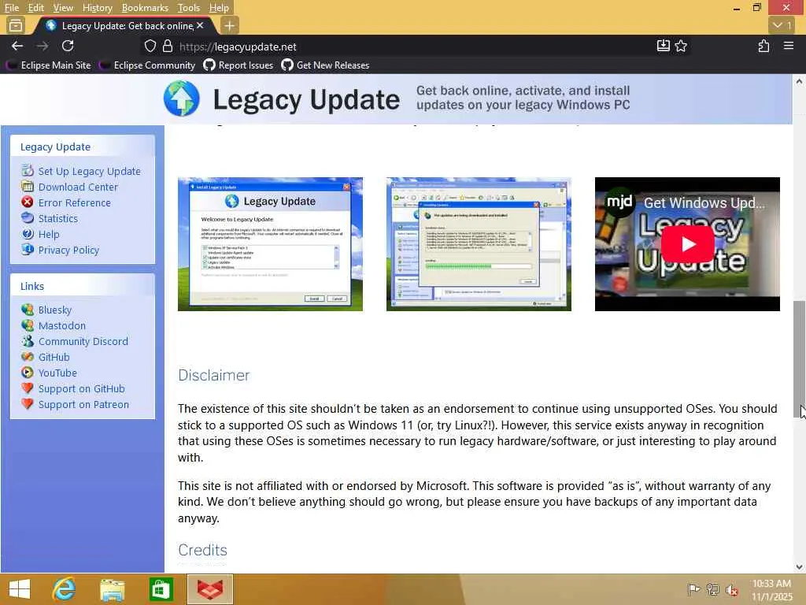Open Windows Store from taskbar
Viewport: 806px width, 605px height.
(161, 589)
